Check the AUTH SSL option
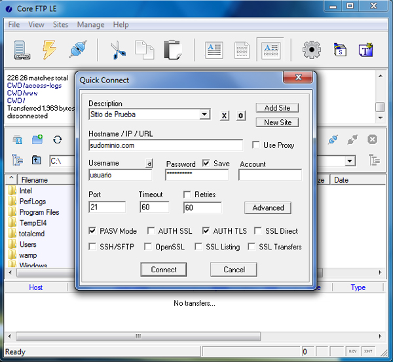 (151, 230)
